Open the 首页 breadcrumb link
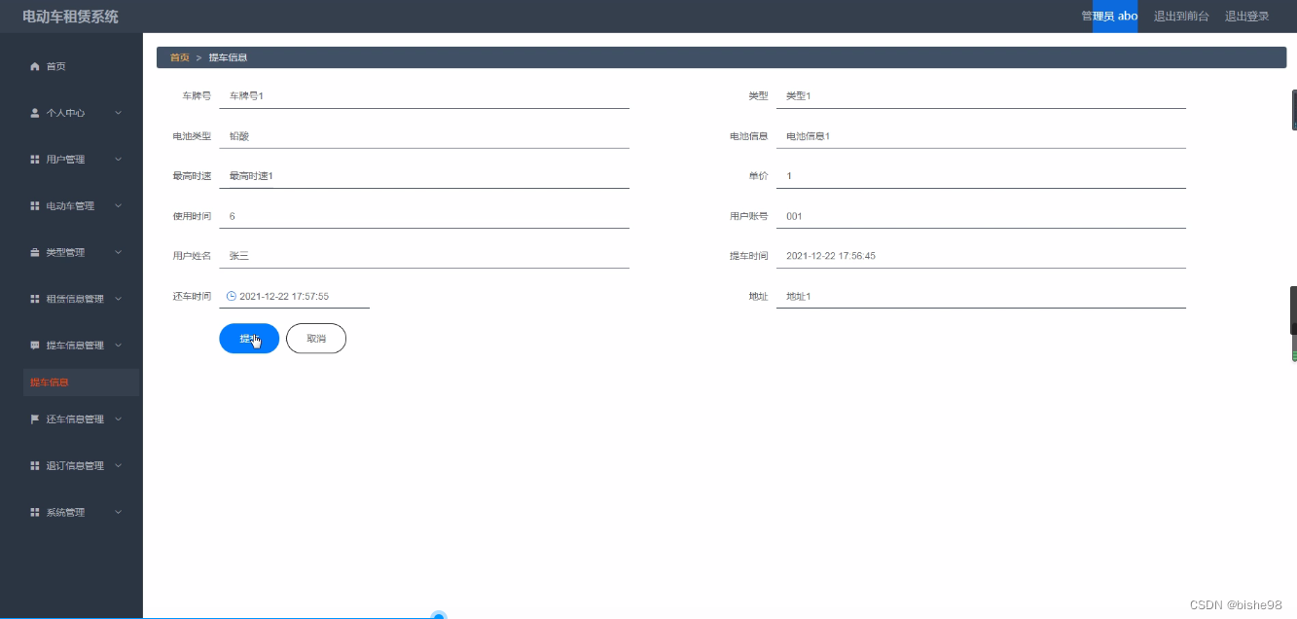This screenshot has height=619, width=1297. coord(179,56)
